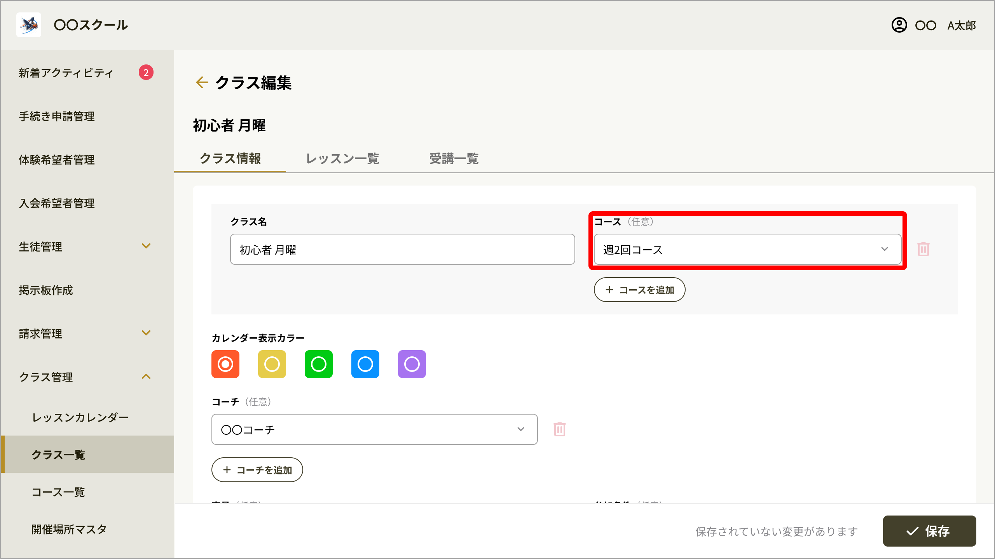Switch to the レッスン一覧 tab
The image size is (995, 559).
pos(342,158)
